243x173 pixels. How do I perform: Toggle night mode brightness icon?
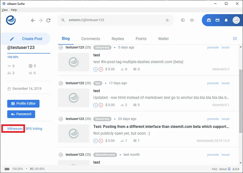coord(183,20)
